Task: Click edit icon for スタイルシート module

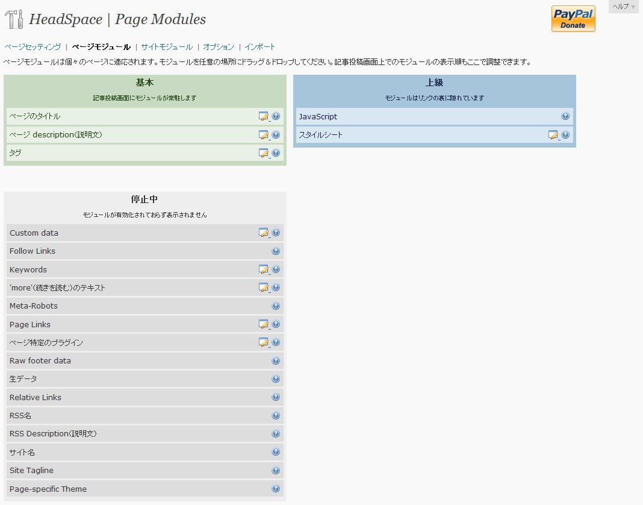Action: click(x=553, y=134)
